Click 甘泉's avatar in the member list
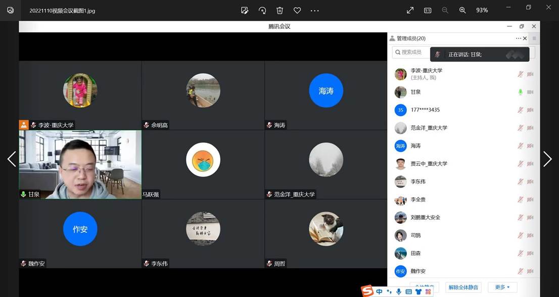This screenshot has height=297, width=559. click(401, 92)
